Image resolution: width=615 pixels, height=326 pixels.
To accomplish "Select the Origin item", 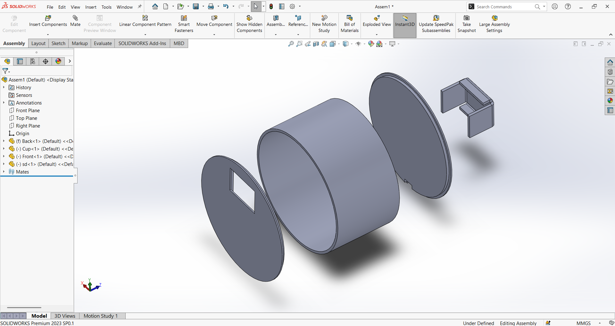I will [x=19, y=133].
